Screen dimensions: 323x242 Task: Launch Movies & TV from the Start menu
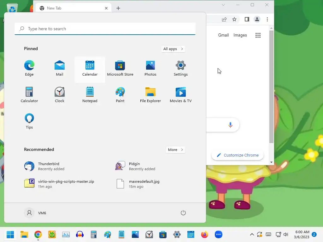tap(181, 95)
